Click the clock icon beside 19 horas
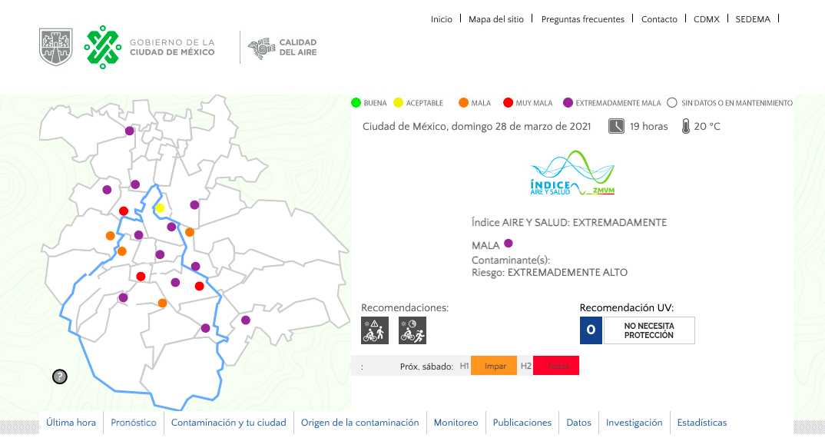 [616, 126]
